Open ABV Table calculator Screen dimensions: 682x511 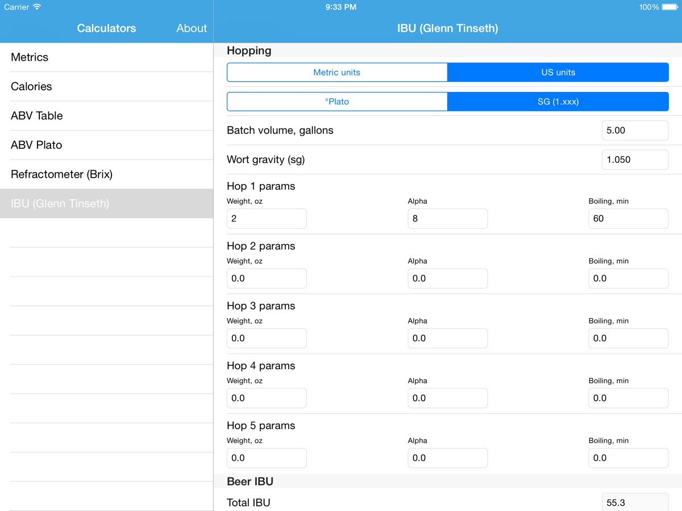[106, 116]
